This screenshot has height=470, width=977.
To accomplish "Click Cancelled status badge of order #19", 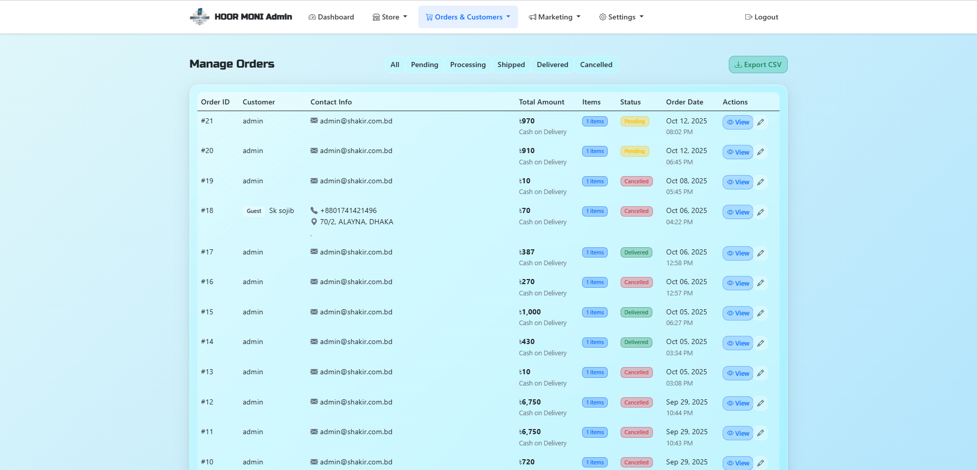I will pos(636,181).
